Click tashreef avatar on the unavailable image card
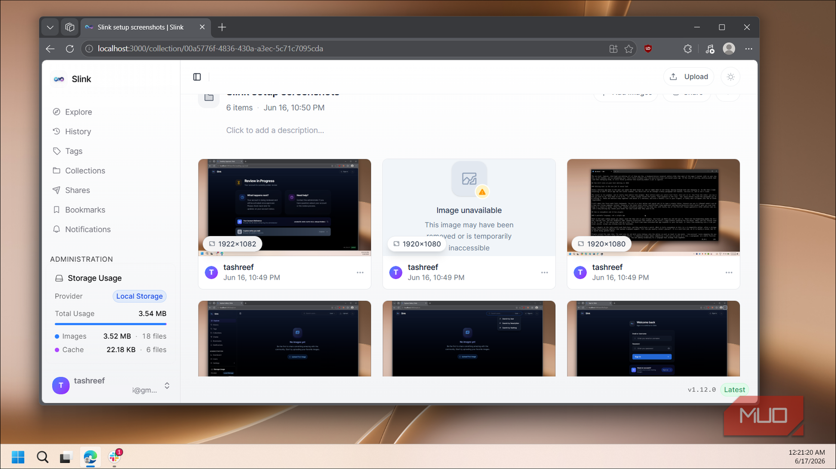Screen dimensions: 836x469 396,272
